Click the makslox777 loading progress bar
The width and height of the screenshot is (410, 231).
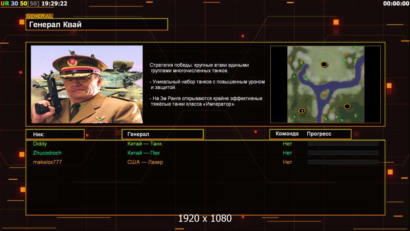click(343, 162)
